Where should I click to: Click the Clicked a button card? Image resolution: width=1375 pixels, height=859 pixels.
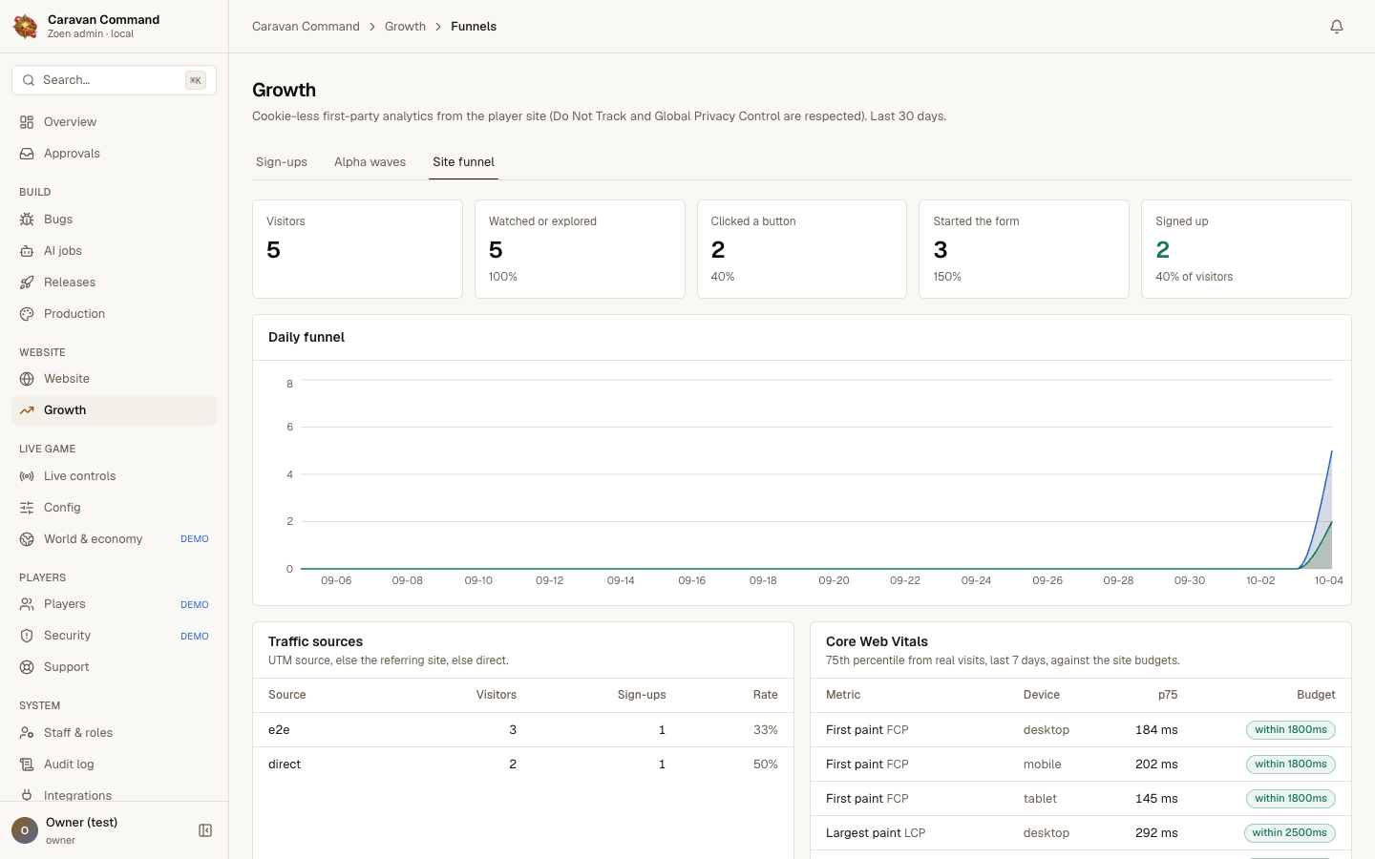pos(802,249)
